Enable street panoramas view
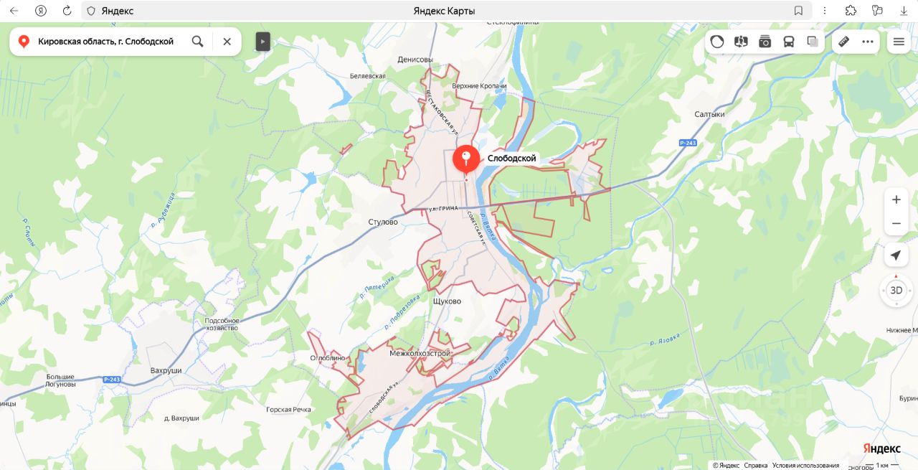The image size is (918, 470). 741,42
